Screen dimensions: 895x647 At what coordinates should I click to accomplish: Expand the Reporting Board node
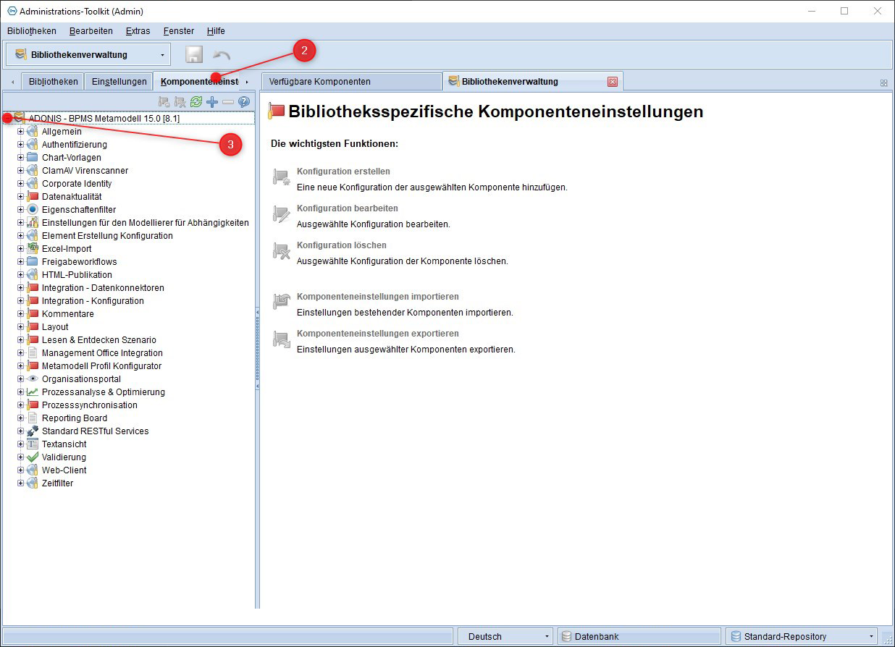21,418
